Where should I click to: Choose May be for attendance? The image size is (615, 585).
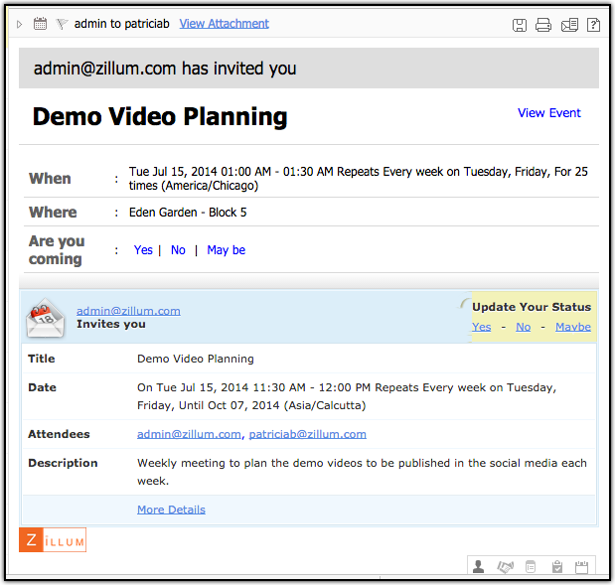coord(226,250)
